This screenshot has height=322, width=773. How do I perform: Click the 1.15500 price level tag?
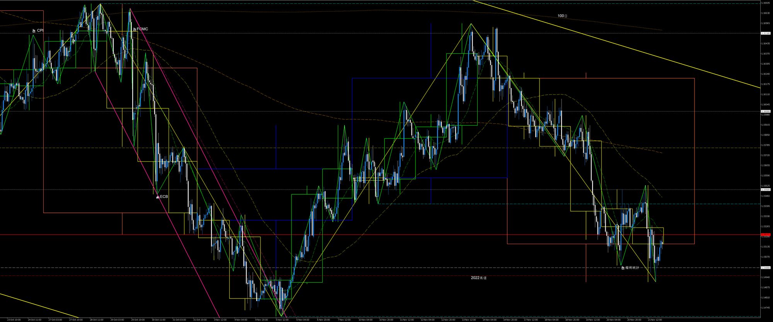pos(765,190)
